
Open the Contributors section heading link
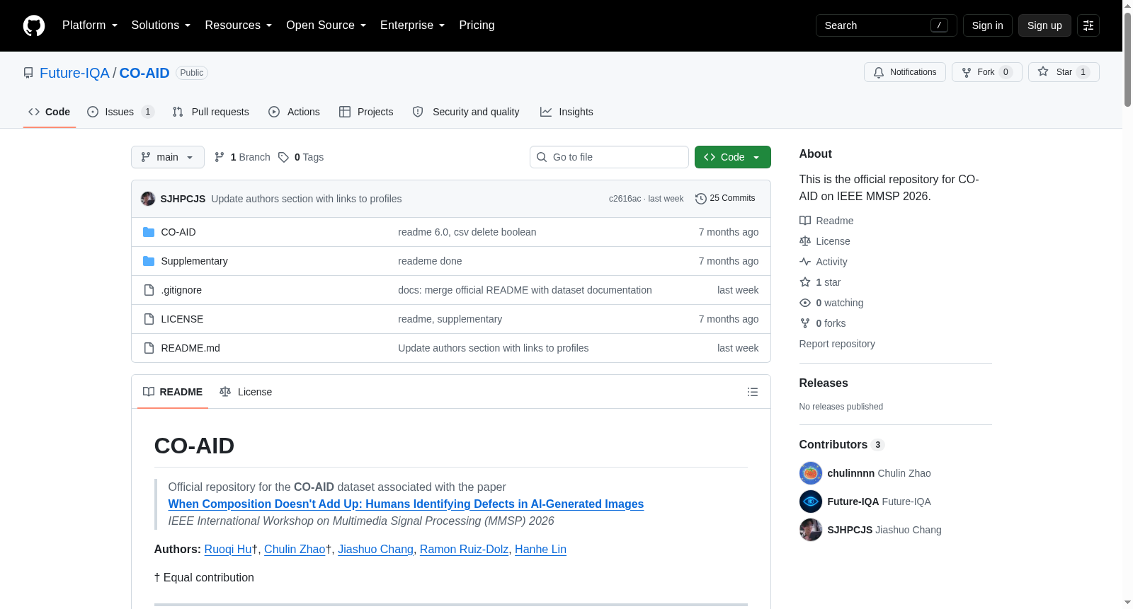pos(841,444)
